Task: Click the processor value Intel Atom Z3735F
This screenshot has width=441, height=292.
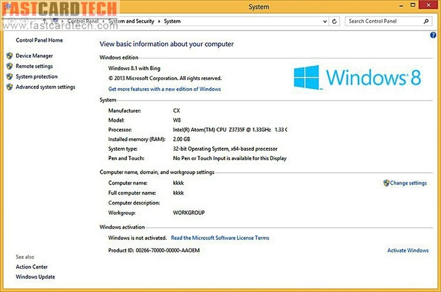Action: [x=230, y=130]
